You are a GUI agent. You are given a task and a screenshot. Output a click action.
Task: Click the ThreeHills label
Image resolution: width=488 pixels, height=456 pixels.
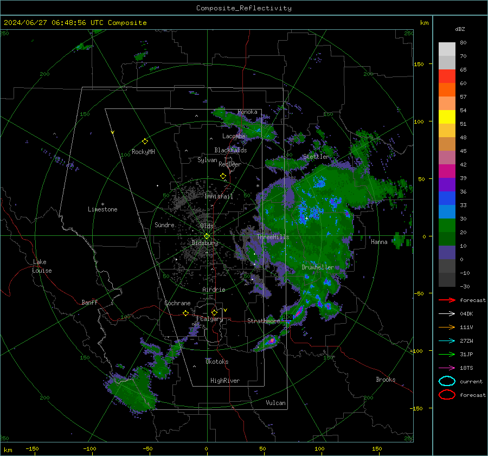[273, 237]
